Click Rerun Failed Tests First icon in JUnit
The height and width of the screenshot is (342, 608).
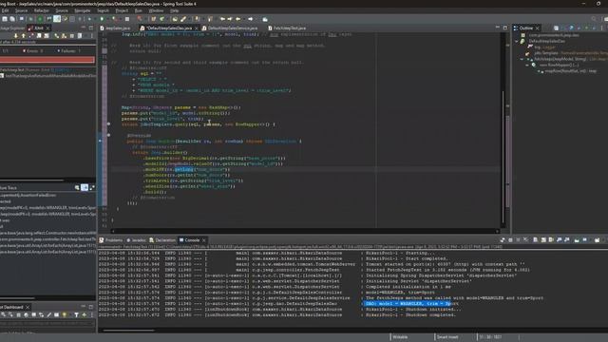(65, 36)
